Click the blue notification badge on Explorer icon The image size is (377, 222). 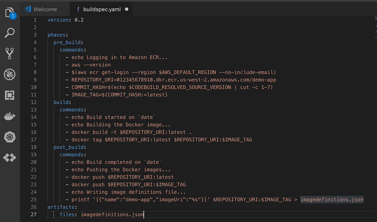(13, 16)
